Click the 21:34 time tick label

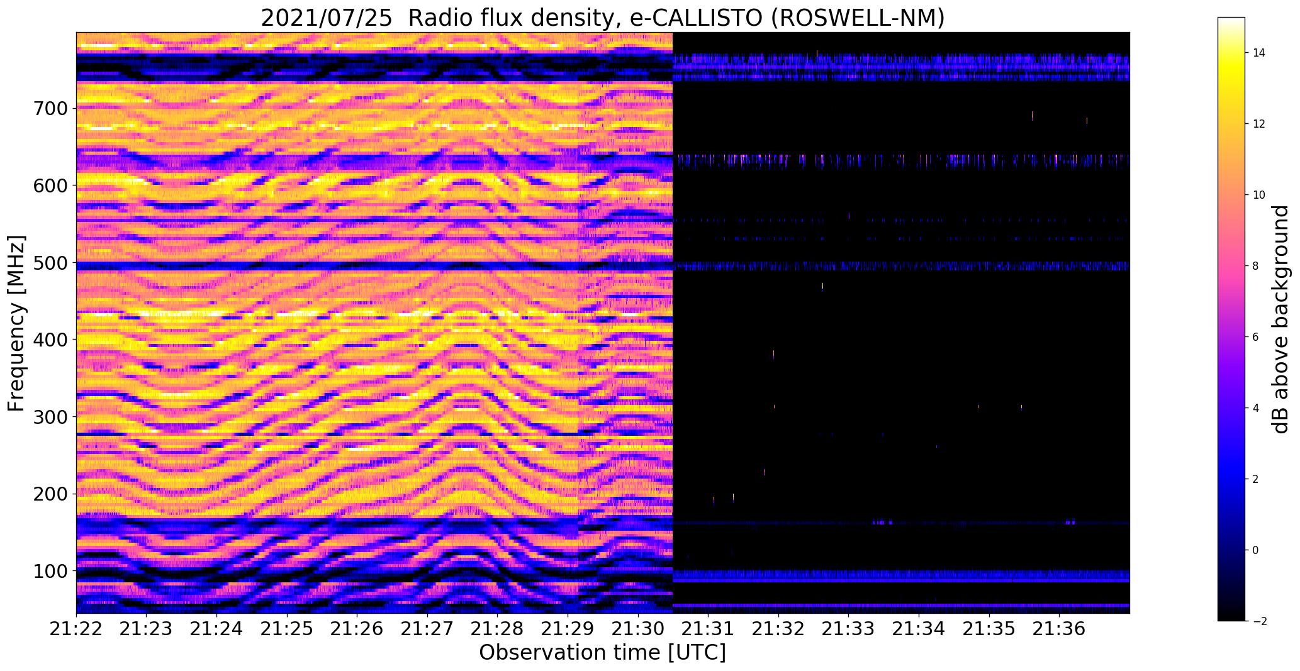(919, 629)
